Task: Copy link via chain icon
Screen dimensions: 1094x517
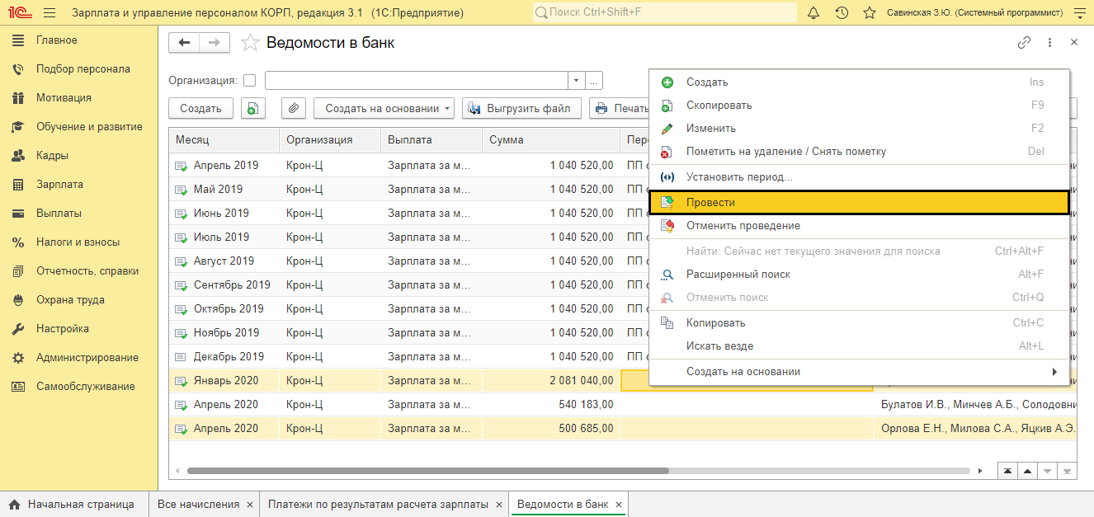Action: [x=1024, y=43]
